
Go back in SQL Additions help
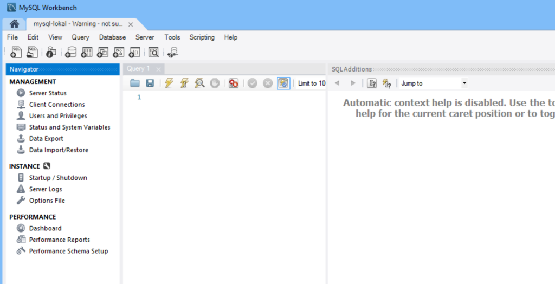337,83
